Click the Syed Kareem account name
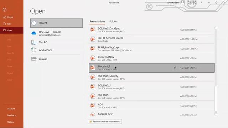The width and height of the screenshot is (228, 128). [173, 2]
